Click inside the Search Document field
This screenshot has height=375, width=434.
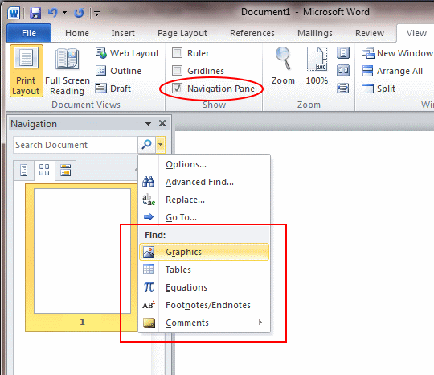click(76, 145)
